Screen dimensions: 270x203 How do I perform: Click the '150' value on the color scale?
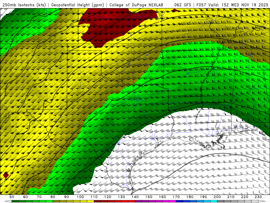tap(148, 197)
